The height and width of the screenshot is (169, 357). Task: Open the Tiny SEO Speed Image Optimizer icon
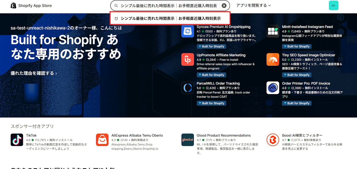tap(273, 59)
